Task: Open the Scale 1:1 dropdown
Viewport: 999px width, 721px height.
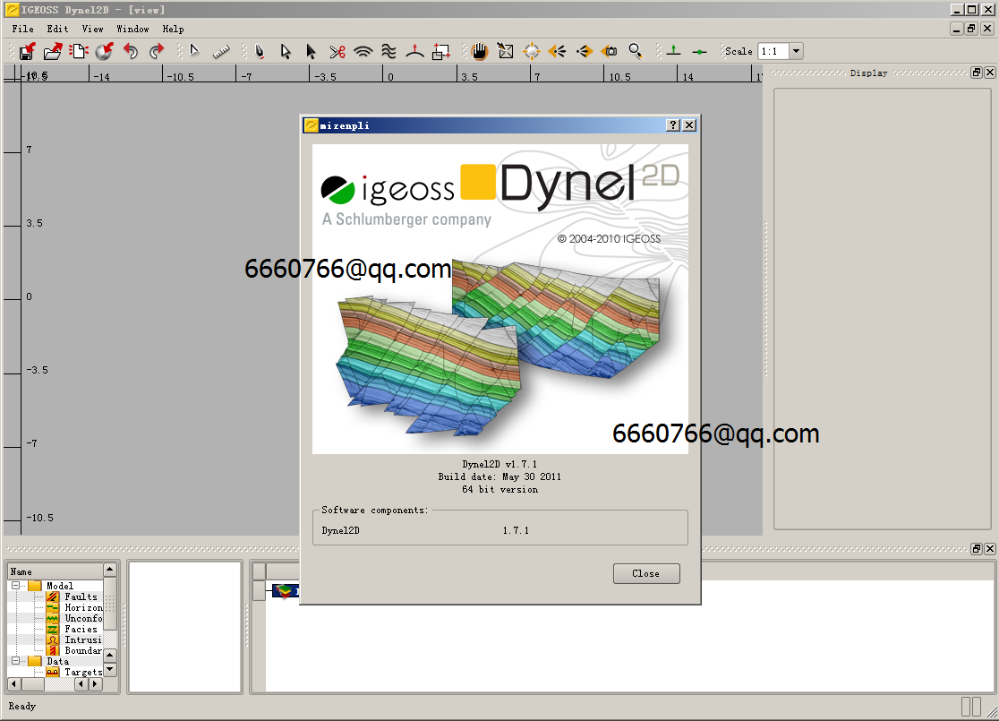Action: click(797, 52)
